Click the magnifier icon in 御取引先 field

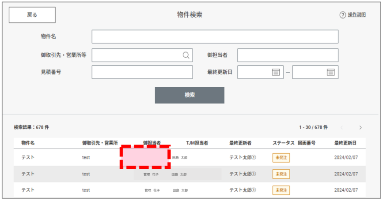click(186, 56)
